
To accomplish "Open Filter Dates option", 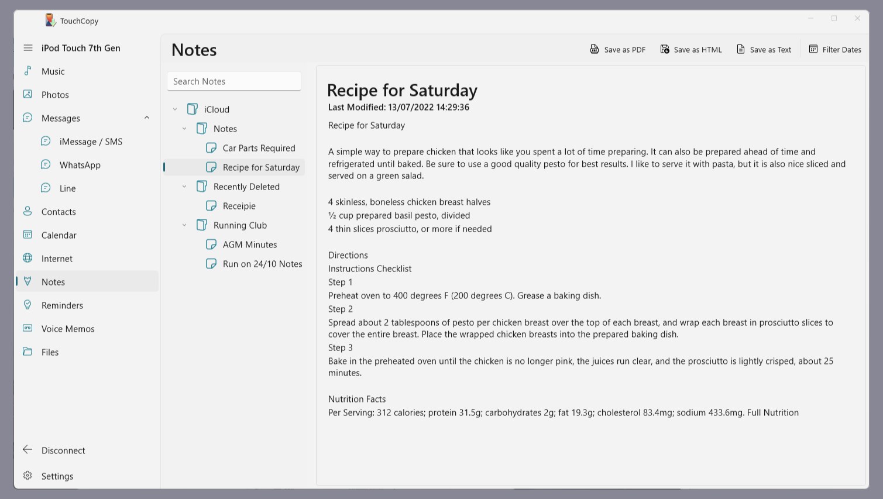I will [x=835, y=50].
